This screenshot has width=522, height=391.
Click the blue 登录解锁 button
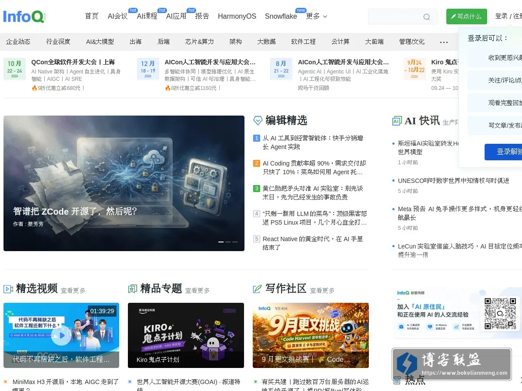[504, 152]
